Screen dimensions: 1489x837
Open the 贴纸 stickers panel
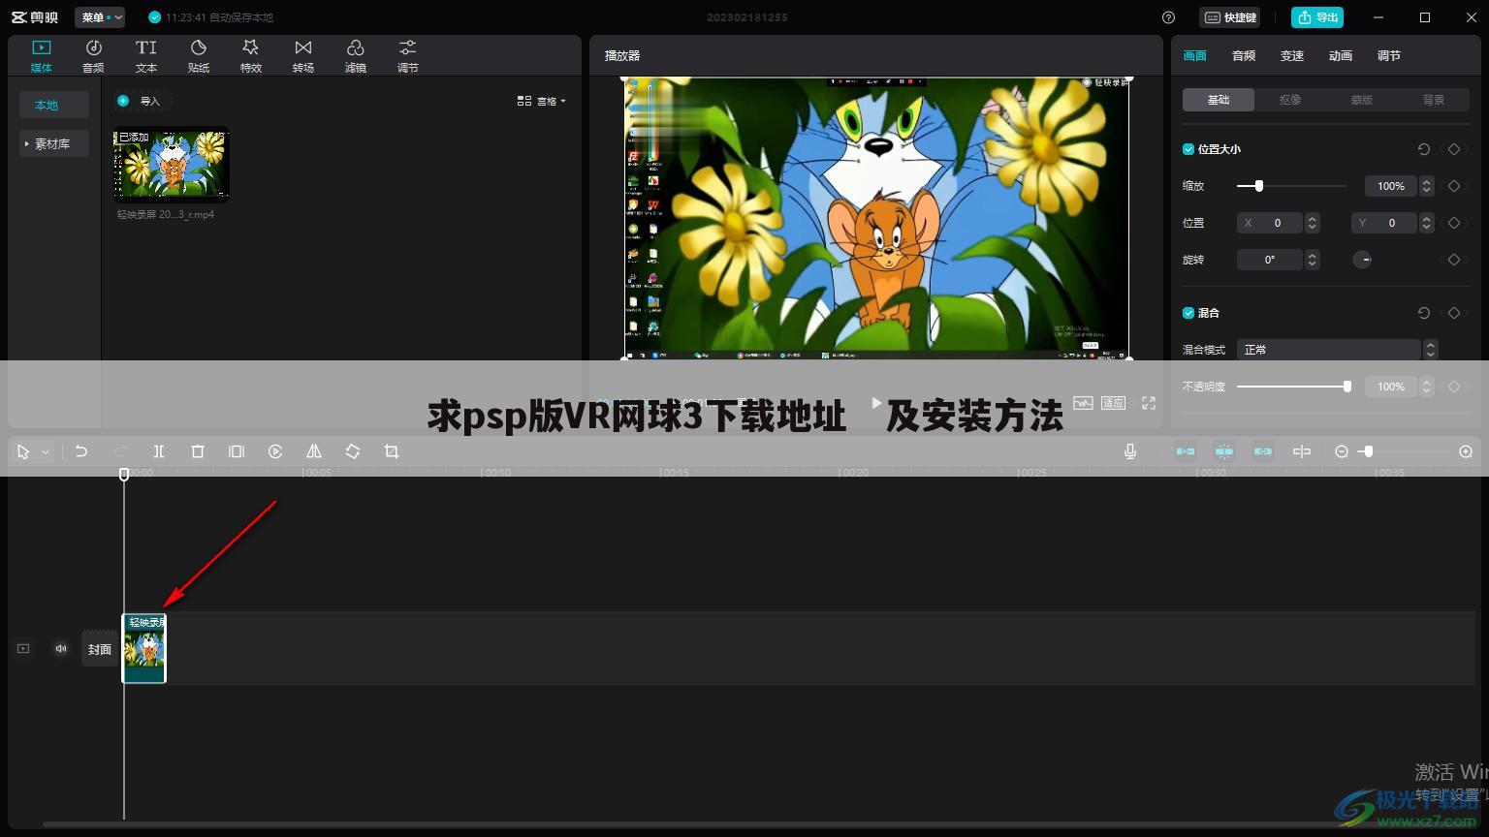coord(199,56)
